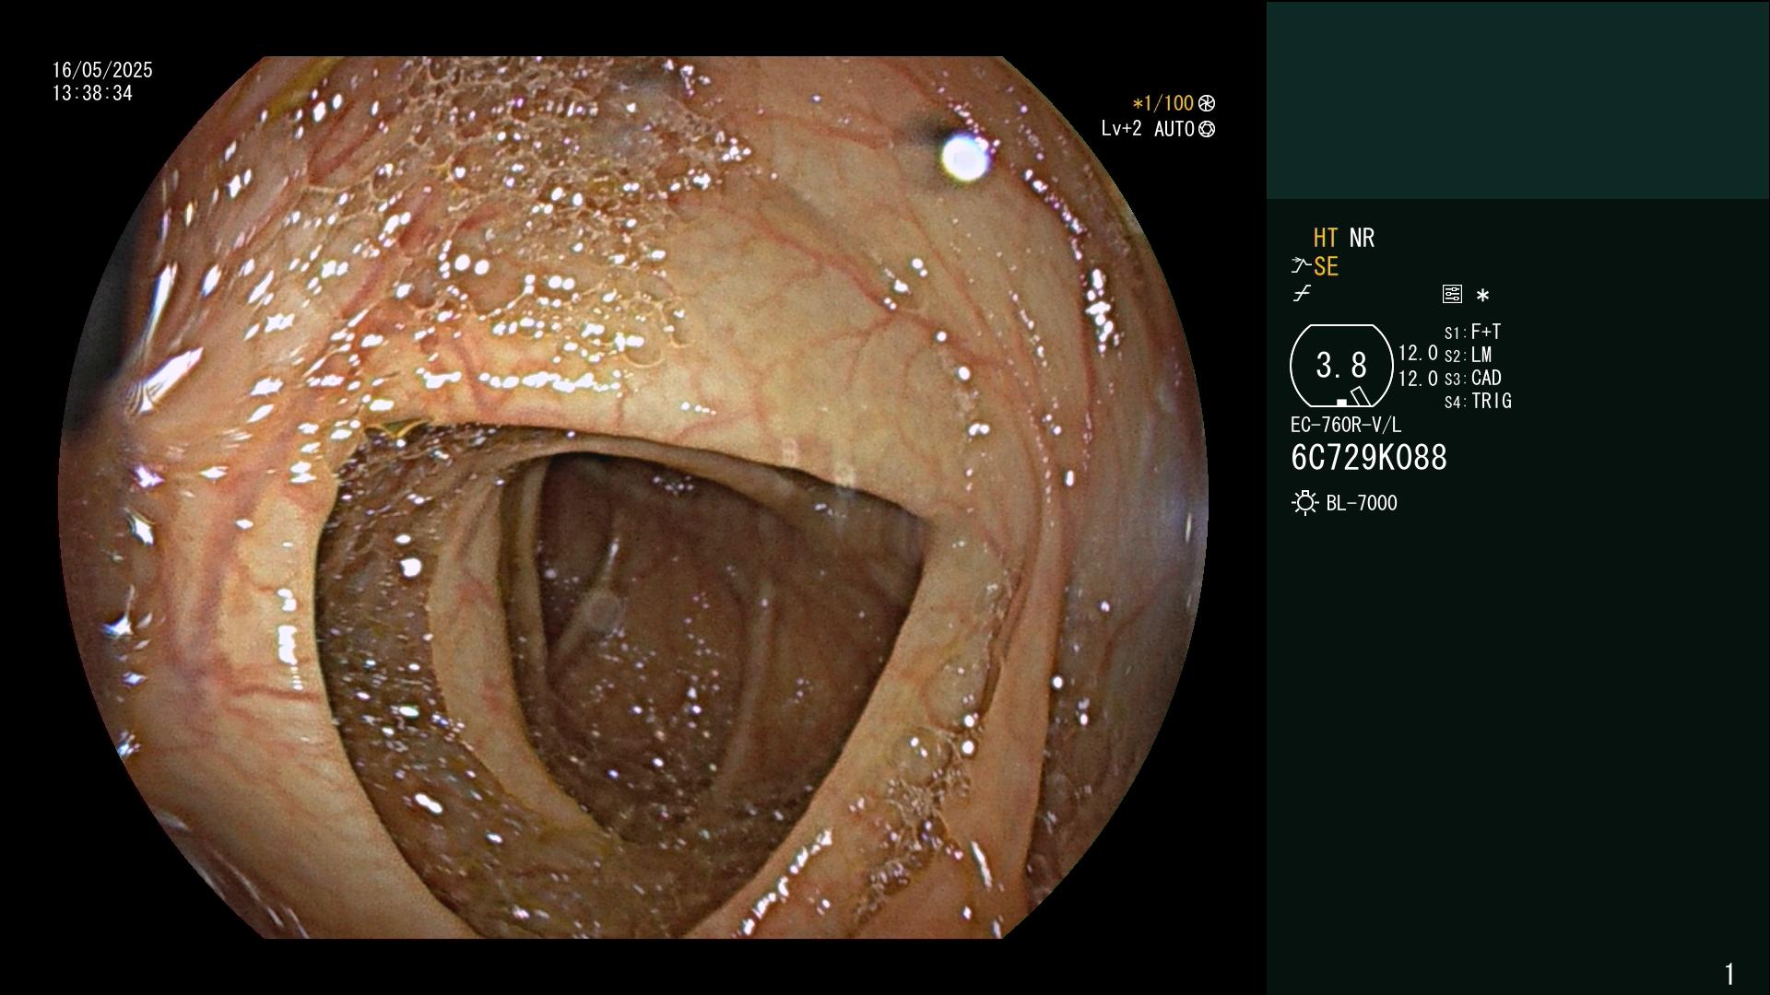Click the S2: LM switch assignment
Image resolution: width=1770 pixels, height=995 pixels.
pos(1468,356)
